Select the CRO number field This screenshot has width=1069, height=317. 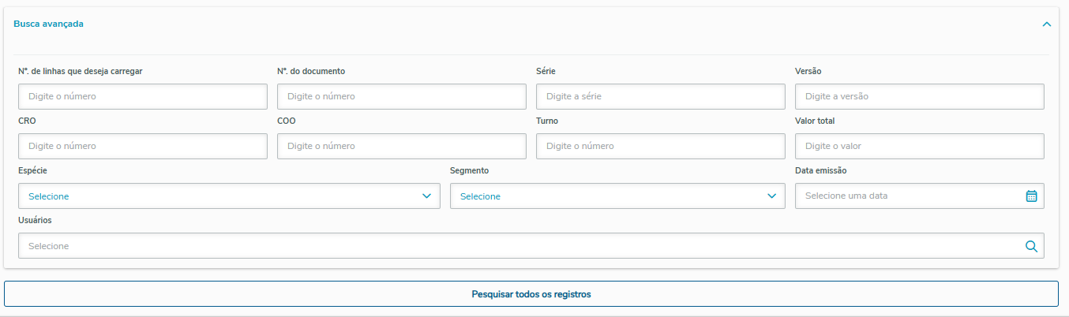click(x=143, y=146)
